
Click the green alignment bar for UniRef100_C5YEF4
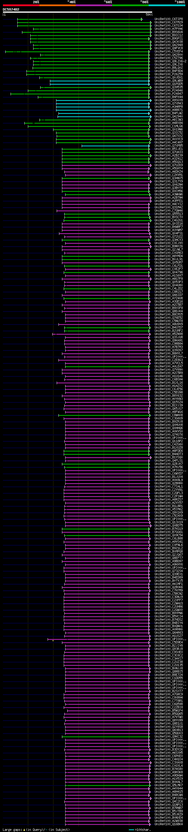click(x=77, y=52)
